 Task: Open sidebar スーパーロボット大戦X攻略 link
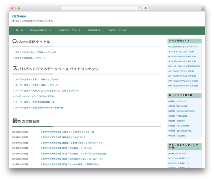tap(182, 61)
